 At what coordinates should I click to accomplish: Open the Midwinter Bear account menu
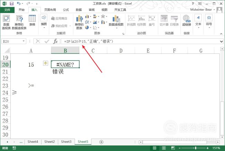click(202, 10)
